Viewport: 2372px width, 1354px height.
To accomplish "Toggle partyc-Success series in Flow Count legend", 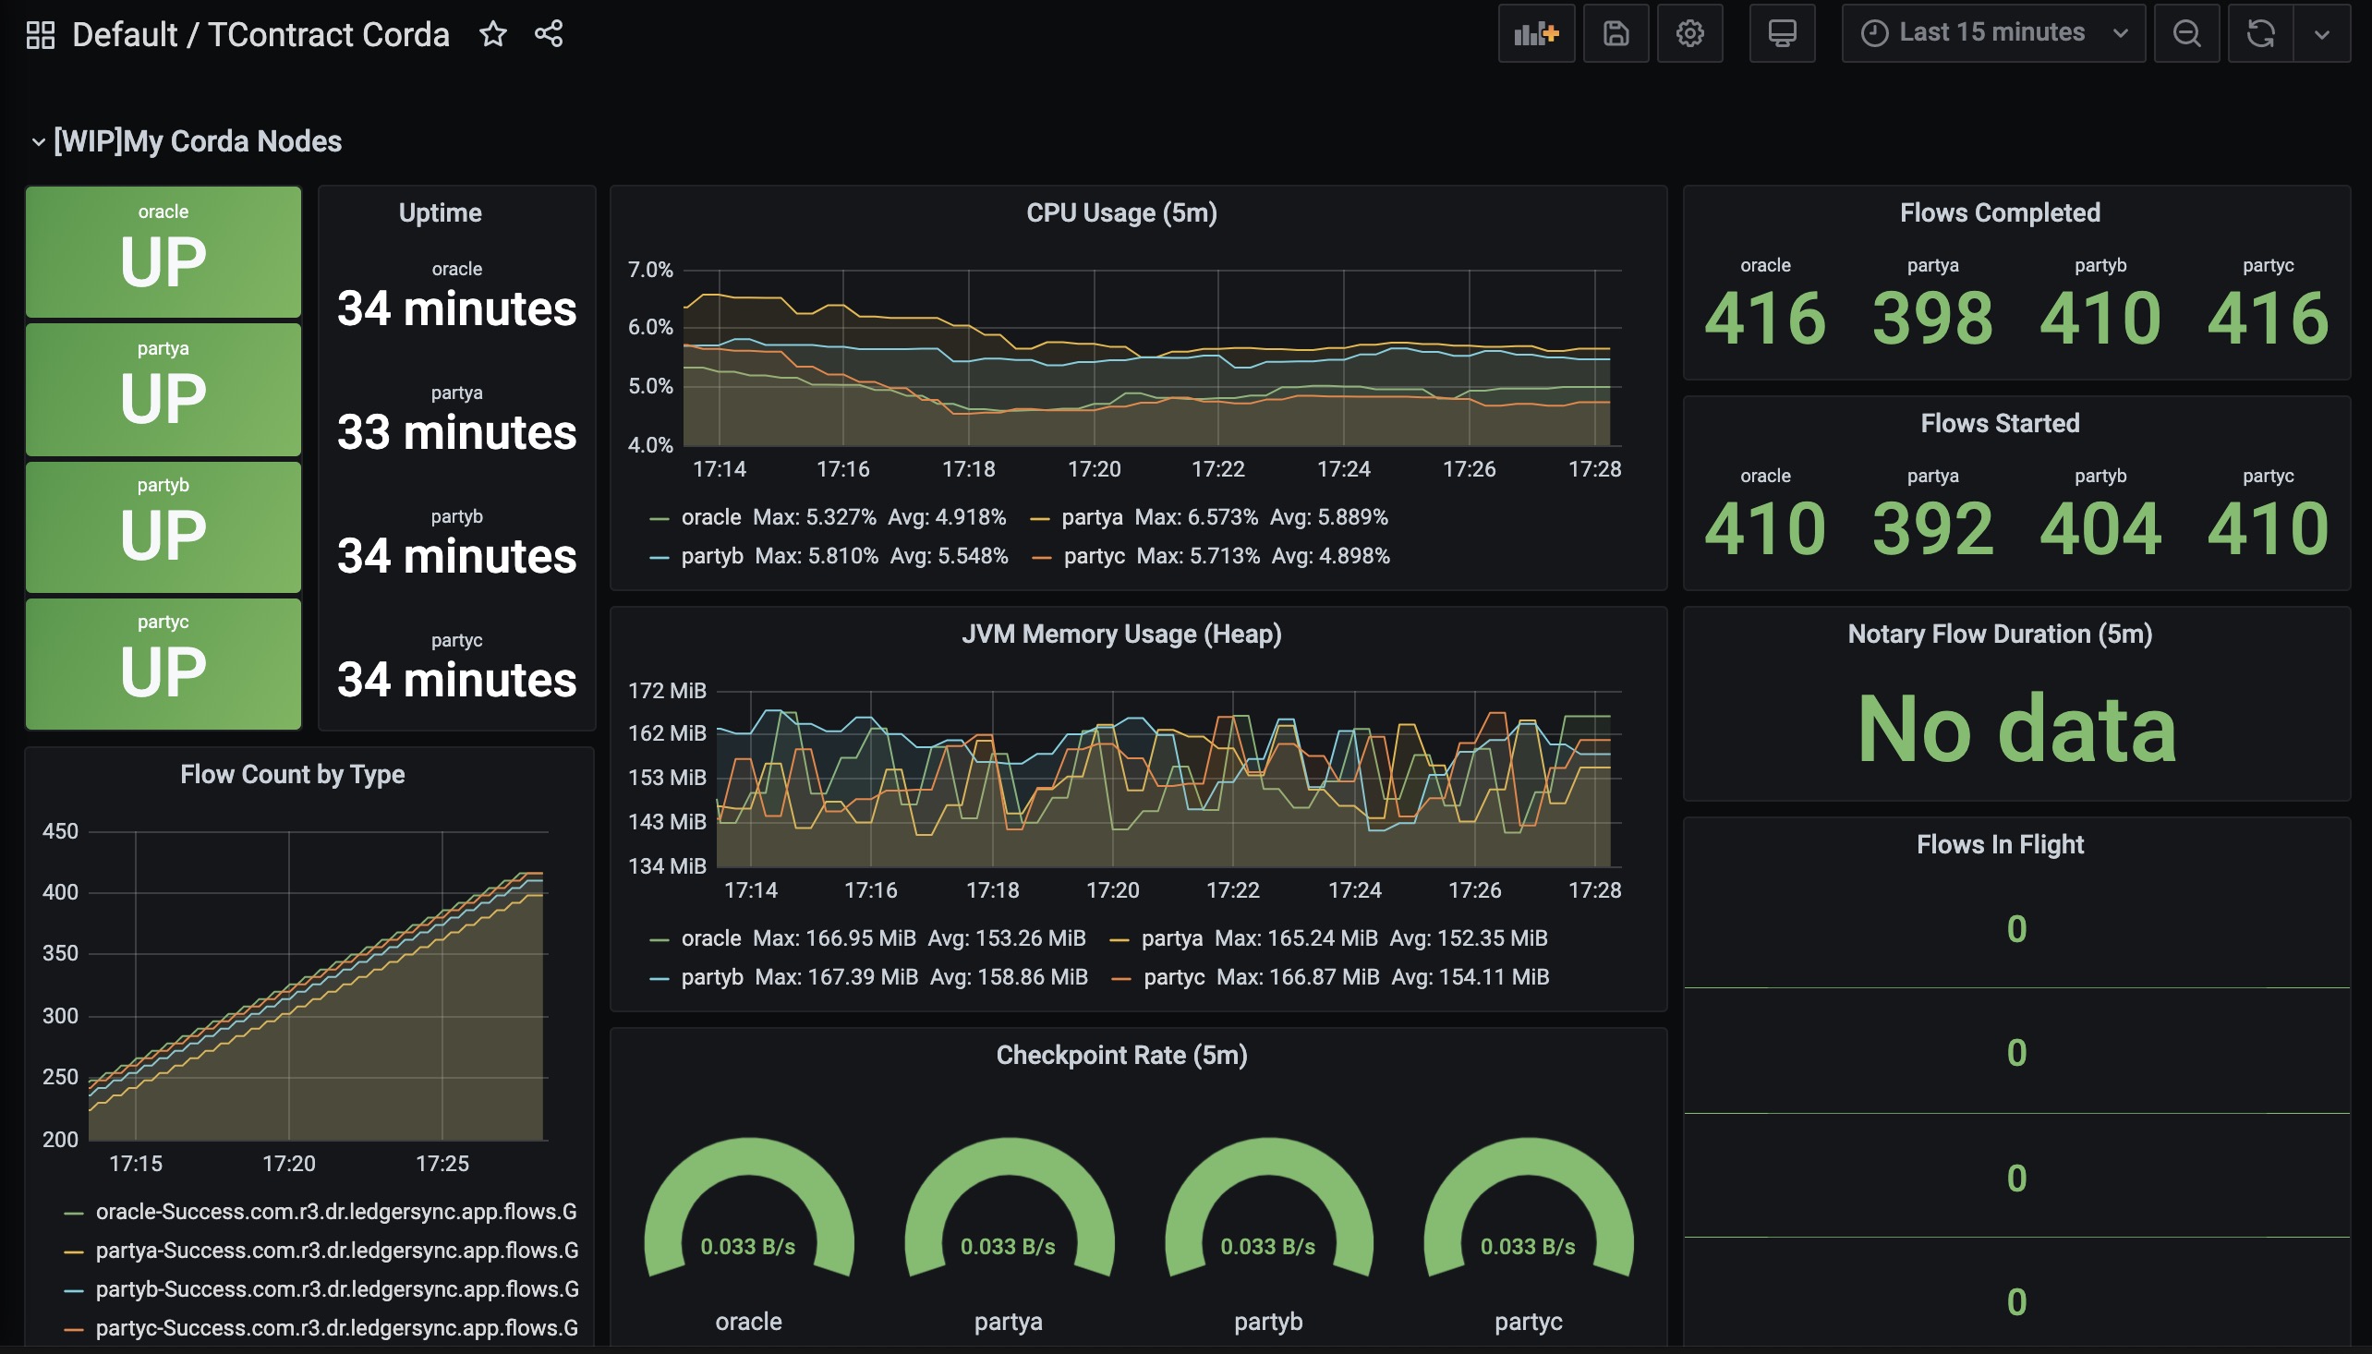I will [336, 1328].
